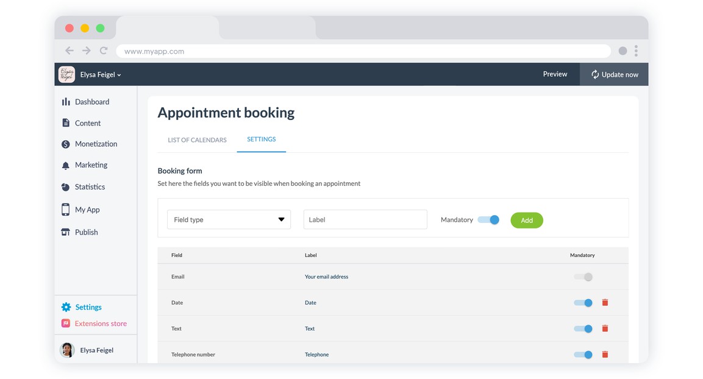Click the Content document icon

pyautogui.click(x=66, y=123)
